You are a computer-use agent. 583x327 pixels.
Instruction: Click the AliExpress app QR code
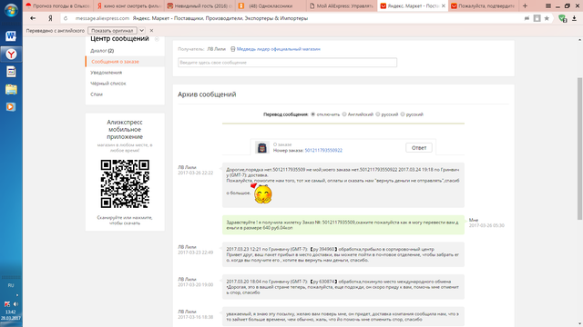click(x=125, y=183)
